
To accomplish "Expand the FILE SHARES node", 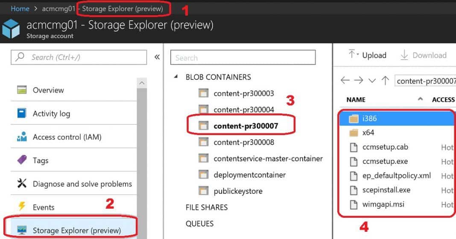I will coord(207,207).
